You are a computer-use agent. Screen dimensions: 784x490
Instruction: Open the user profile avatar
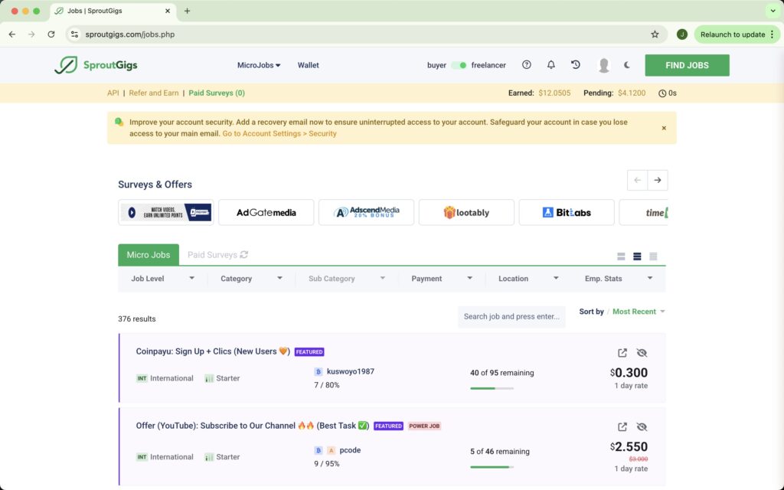pyautogui.click(x=603, y=65)
